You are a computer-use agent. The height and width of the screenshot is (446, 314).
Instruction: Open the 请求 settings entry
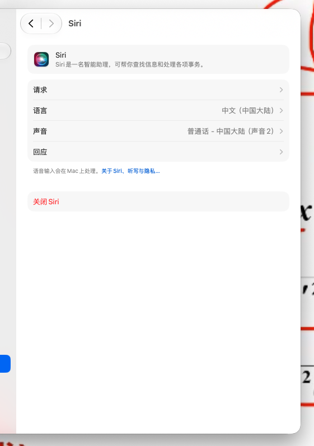[158, 90]
